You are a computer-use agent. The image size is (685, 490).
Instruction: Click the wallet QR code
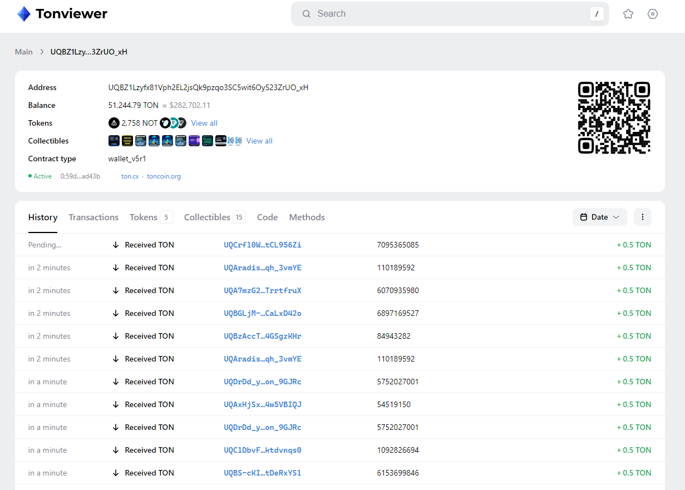(x=614, y=117)
